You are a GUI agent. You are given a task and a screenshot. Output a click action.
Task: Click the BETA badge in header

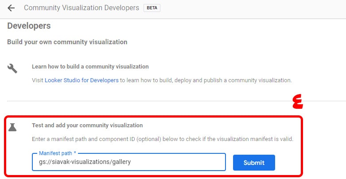coord(152,8)
